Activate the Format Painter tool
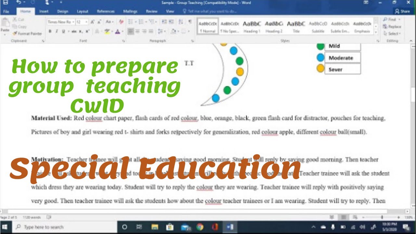 point(27,33)
